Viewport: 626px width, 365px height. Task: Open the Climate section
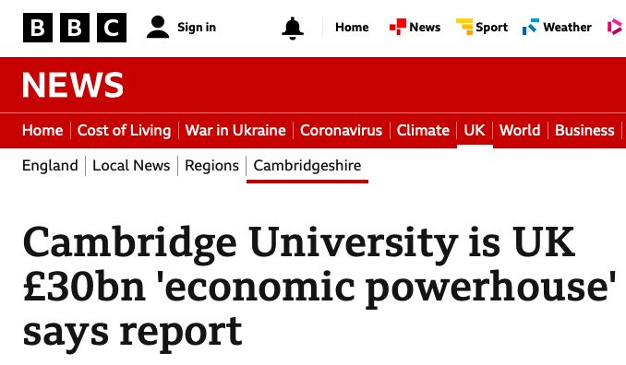point(423,130)
